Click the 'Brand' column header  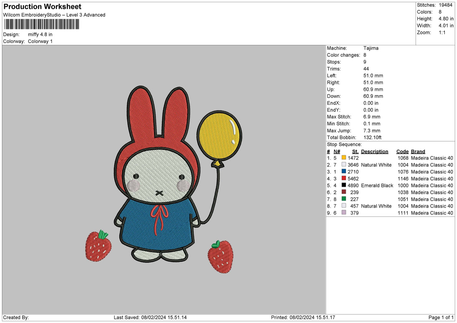point(418,152)
